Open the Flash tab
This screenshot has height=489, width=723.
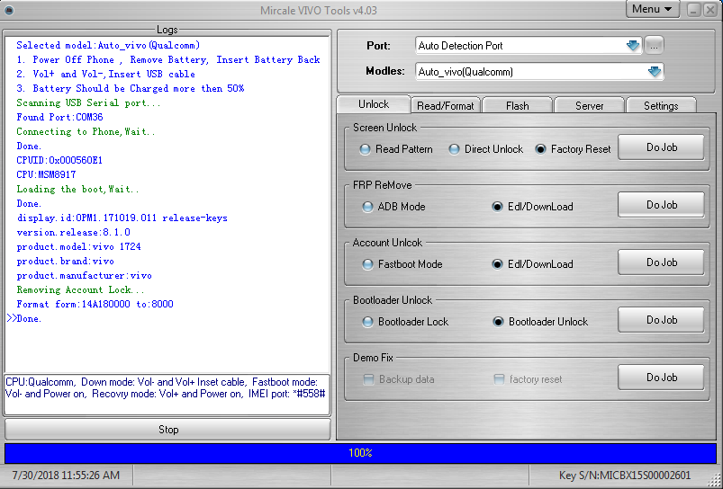(517, 106)
